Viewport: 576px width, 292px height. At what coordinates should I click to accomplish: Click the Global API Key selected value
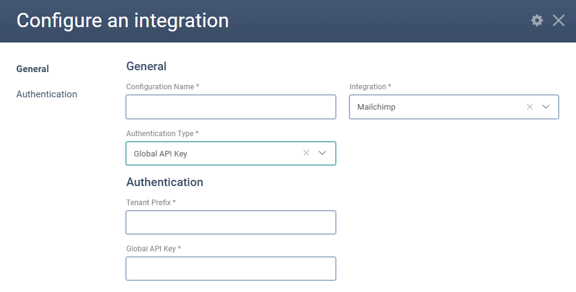coord(161,153)
